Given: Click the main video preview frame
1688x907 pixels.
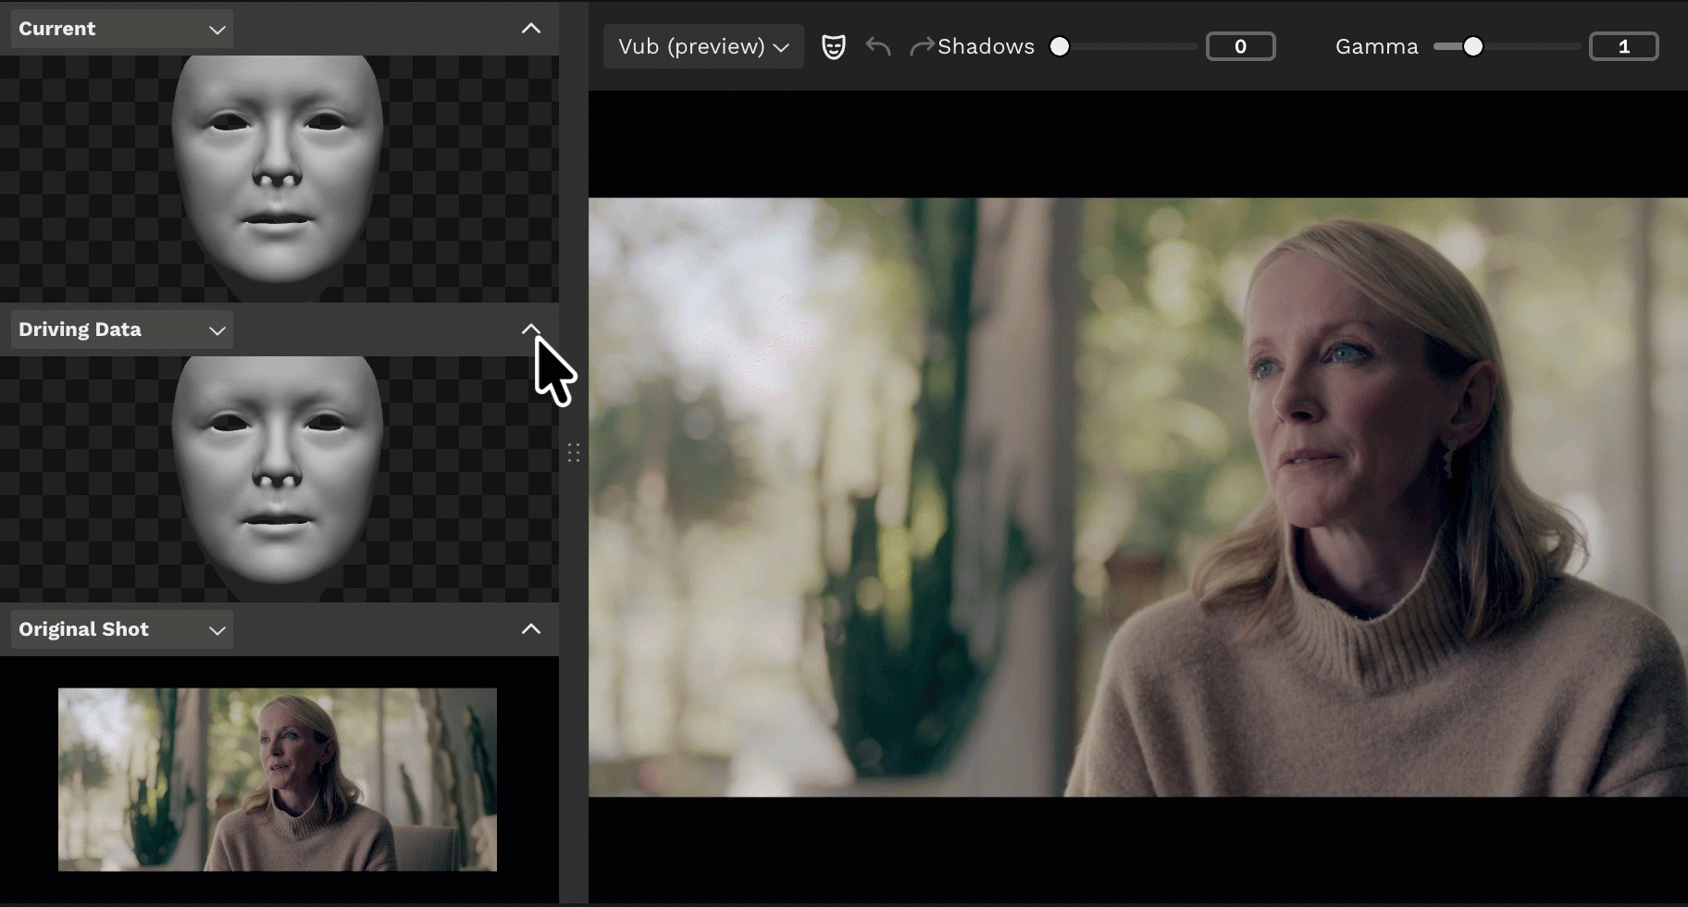Looking at the screenshot, I should pos(1137,497).
